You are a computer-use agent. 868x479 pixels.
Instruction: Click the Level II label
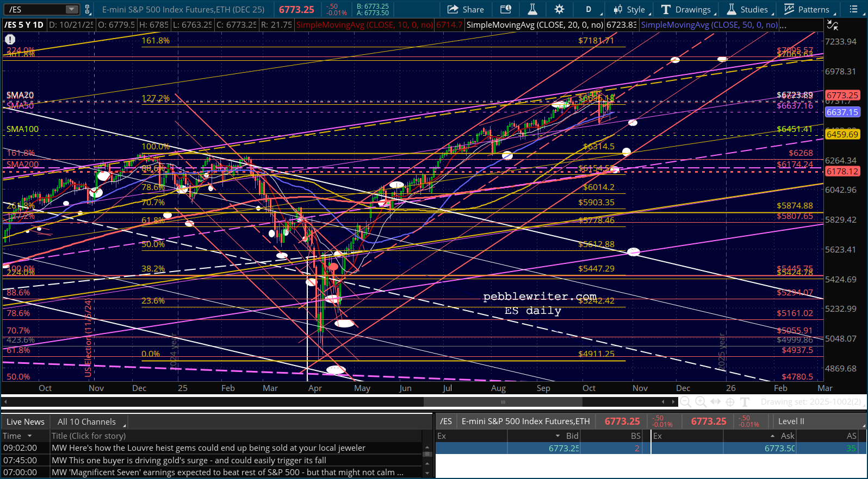(x=791, y=421)
